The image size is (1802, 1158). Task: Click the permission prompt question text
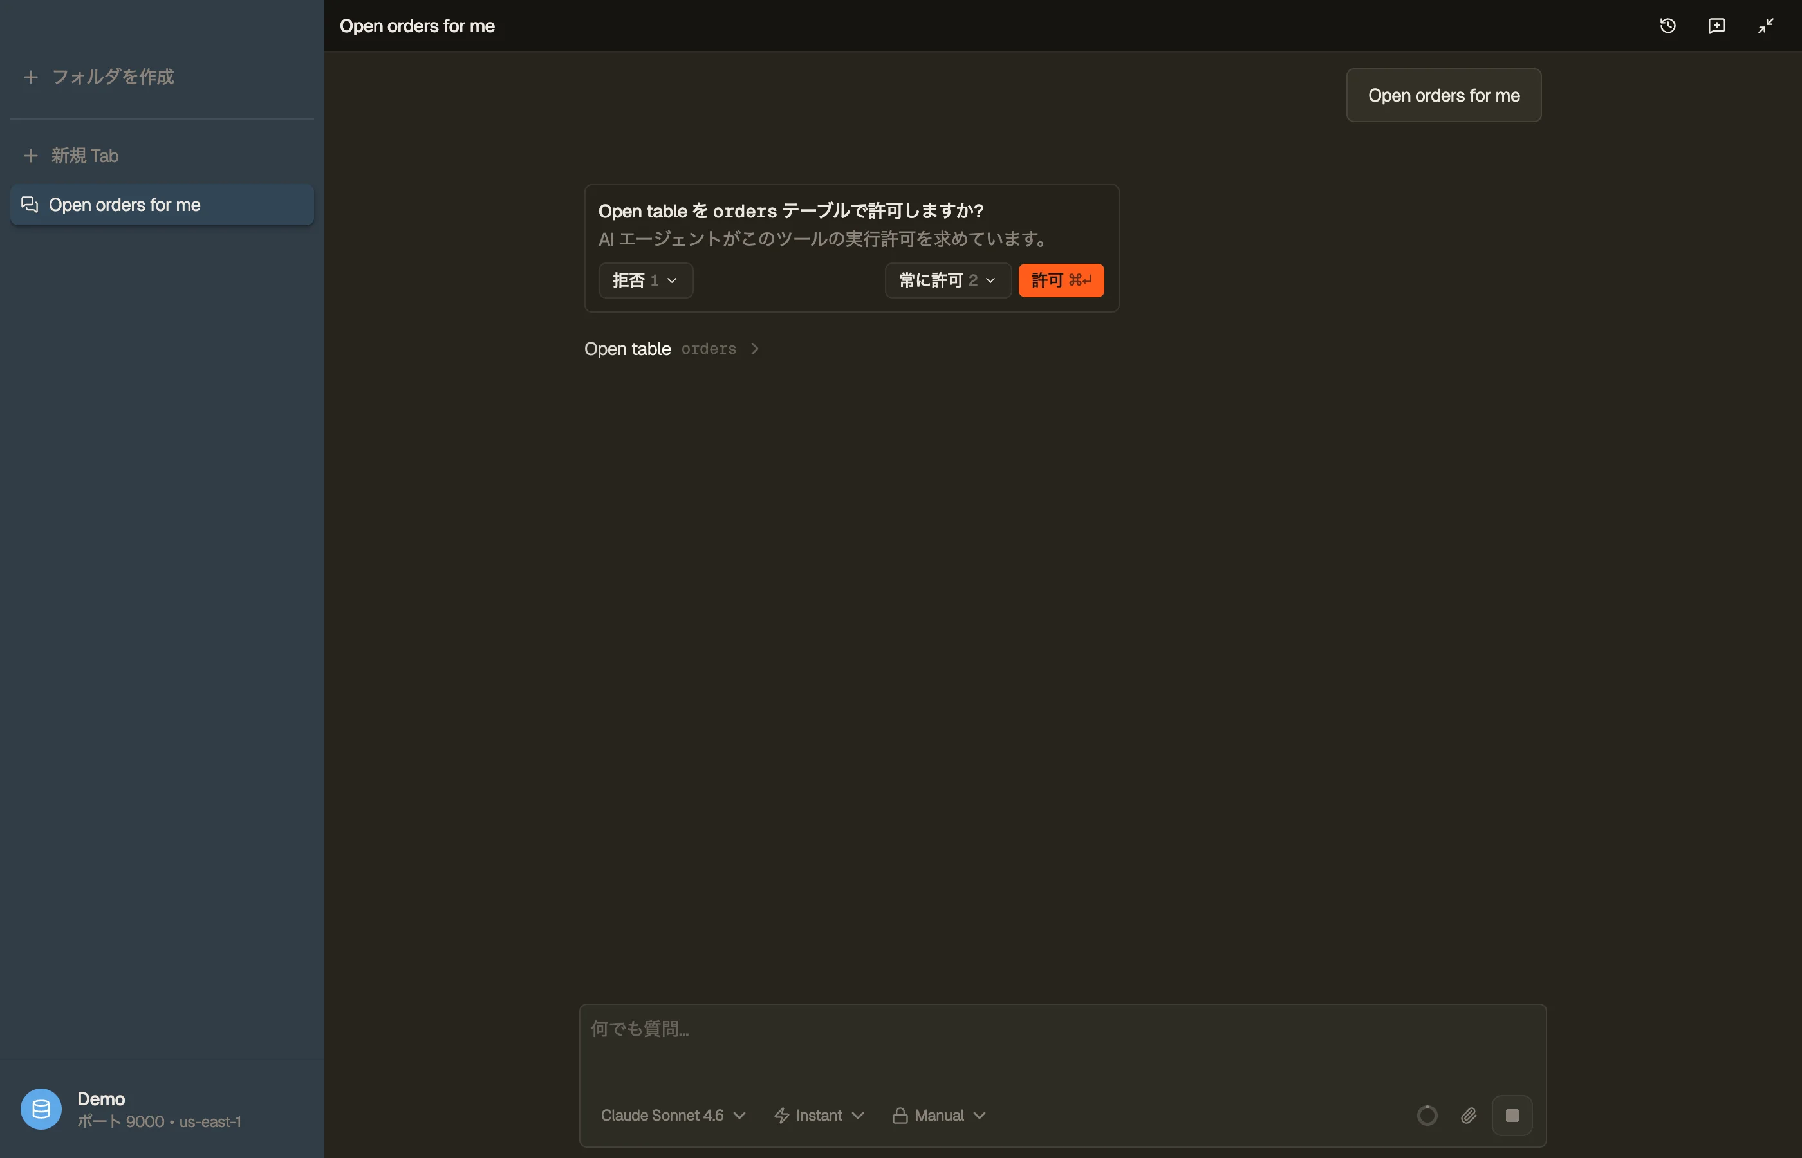click(790, 210)
